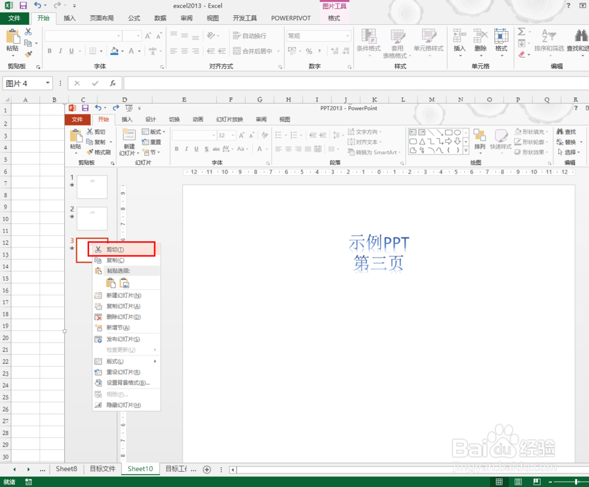589x487 pixels.
Task: Click the Clear eraser icon in editing group
Action: (521, 54)
